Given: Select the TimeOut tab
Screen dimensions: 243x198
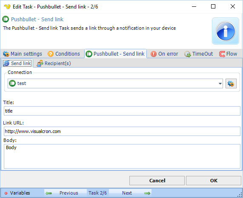Looking at the screenshot, I should (x=198, y=54).
